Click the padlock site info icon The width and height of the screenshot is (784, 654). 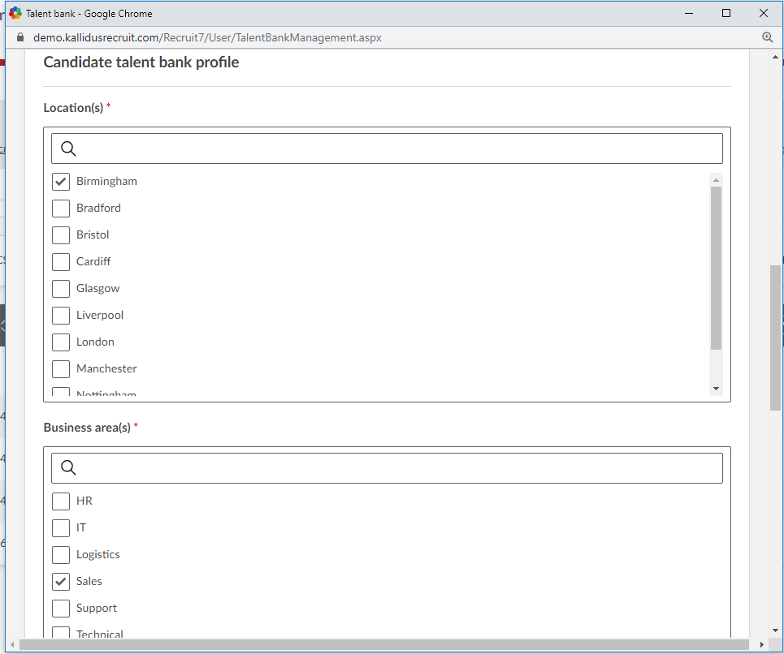point(20,37)
